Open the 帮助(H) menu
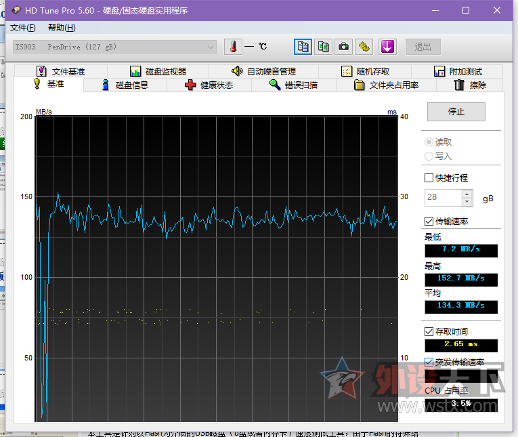The image size is (518, 437). pyautogui.click(x=62, y=28)
